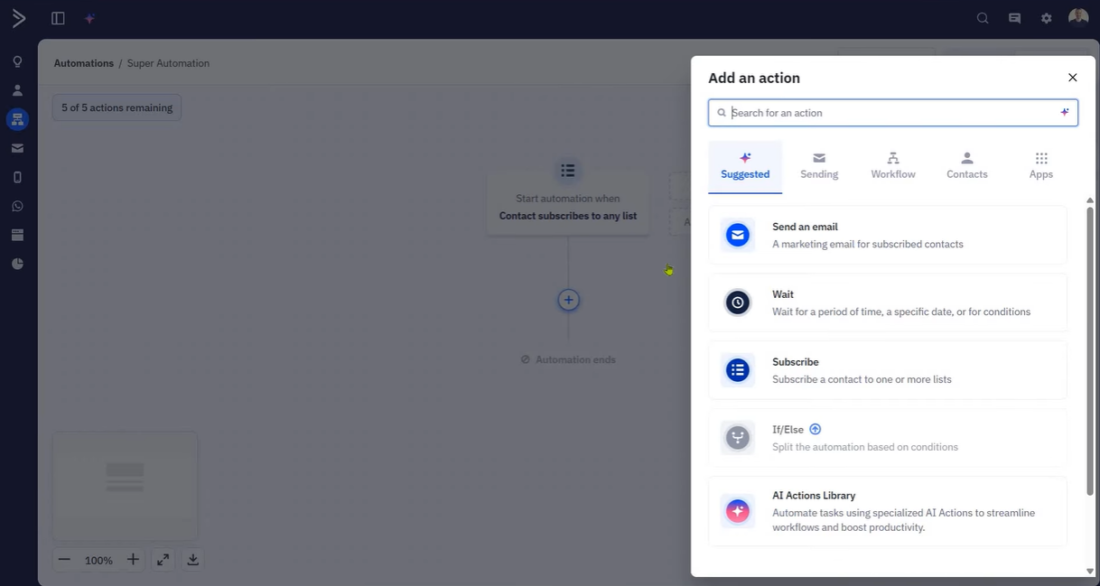Click the canvas minimap thumbnail
This screenshot has width=1100, height=586.
click(126, 486)
